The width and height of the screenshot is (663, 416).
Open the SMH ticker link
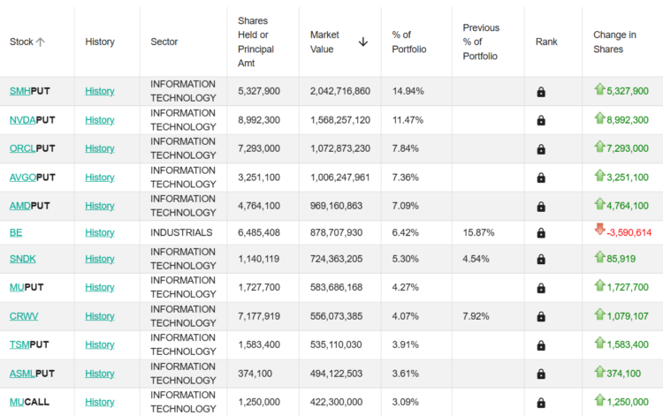click(19, 91)
